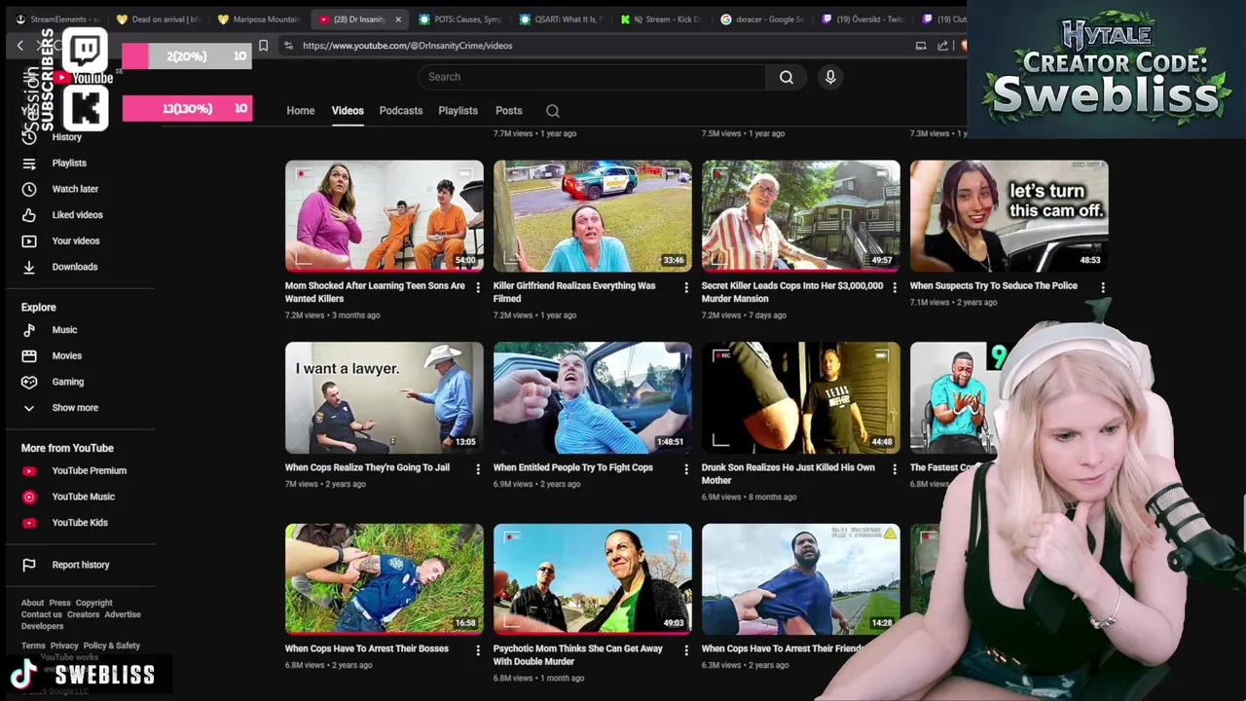Open Downloads arrow icon
1246x701 pixels.
pos(29,267)
